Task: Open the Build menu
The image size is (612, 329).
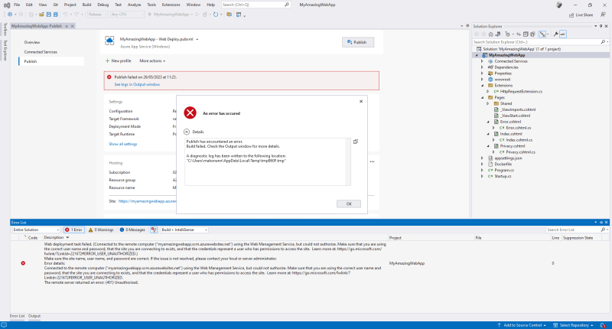Action: (x=86, y=5)
